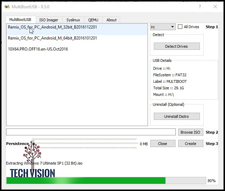Click the Detect Drives button
Image resolution: width=225 pixels, height=191 pixels.
(176, 46)
